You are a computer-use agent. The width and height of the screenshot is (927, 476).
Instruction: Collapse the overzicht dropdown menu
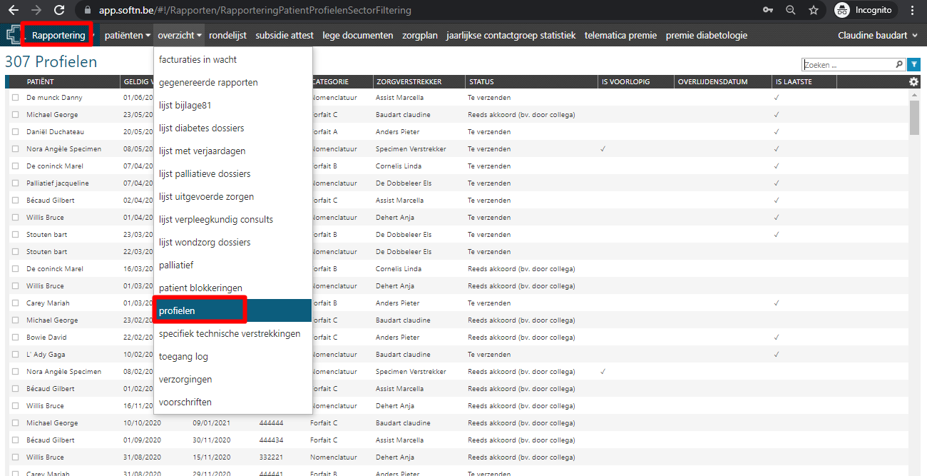click(180, 35)
